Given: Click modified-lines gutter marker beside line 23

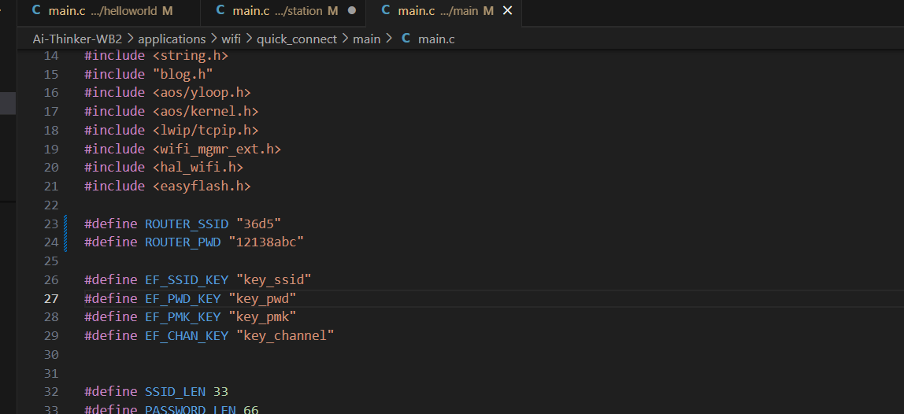Looking at the screenshot, I should coord(65,224).
